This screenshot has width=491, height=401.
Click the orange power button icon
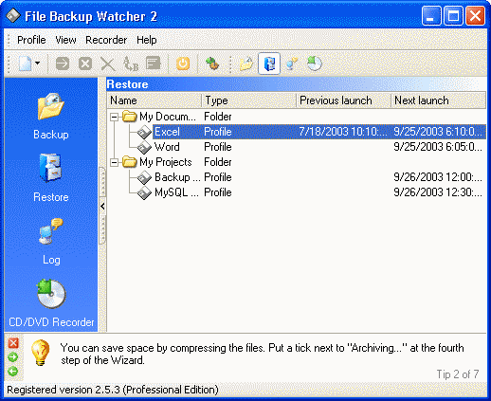pos(183,64)
